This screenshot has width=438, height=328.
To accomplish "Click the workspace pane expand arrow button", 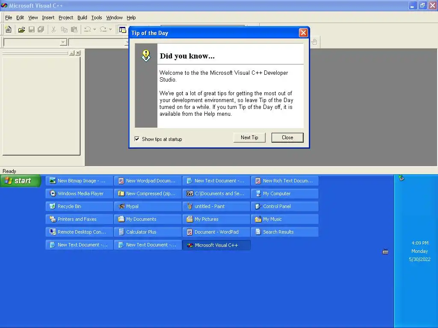I will click(72, 53).
